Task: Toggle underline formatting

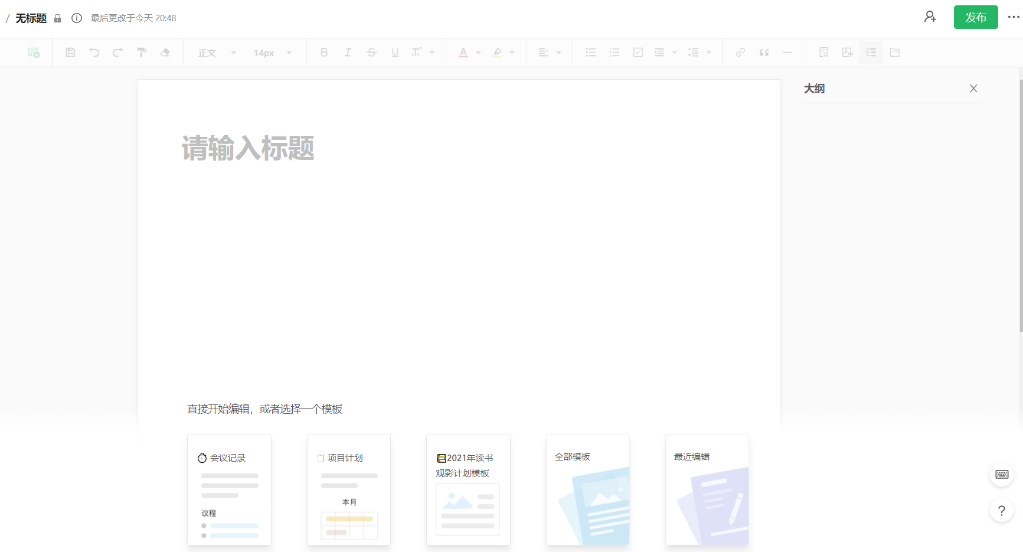Action: [x=395, y=53]
